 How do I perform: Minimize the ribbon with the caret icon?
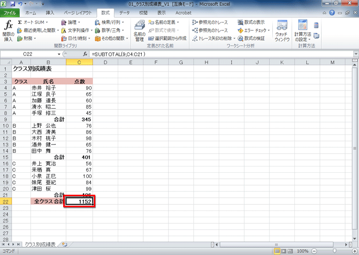pyautogui.click(x=325, y=13)
